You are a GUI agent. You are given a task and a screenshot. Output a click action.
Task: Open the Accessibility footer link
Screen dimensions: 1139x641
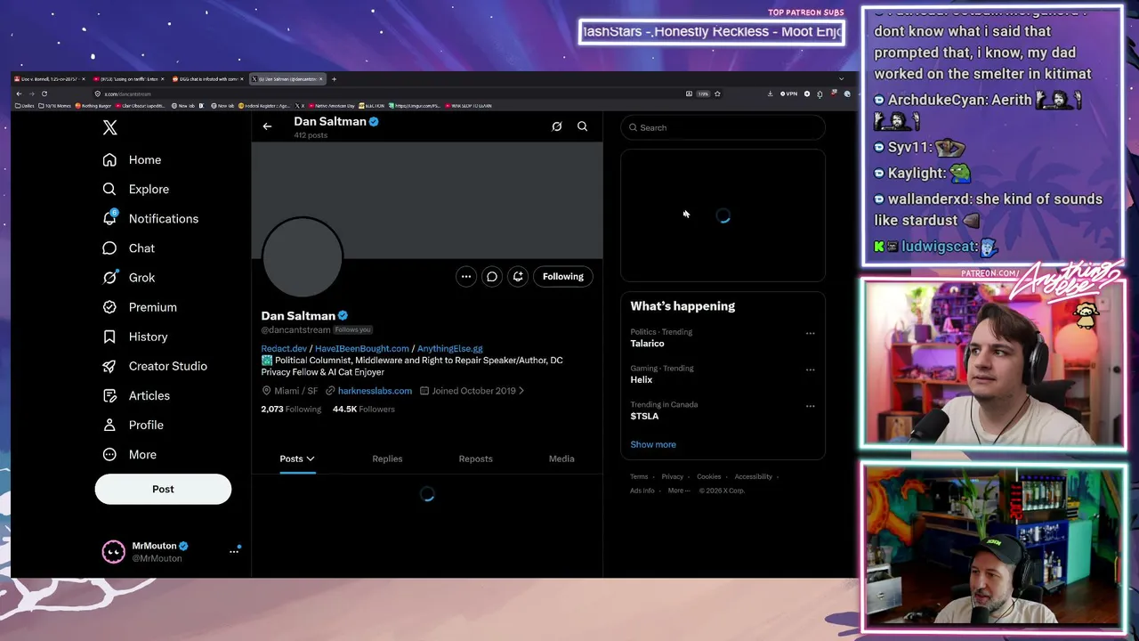[x=754, y=477]
